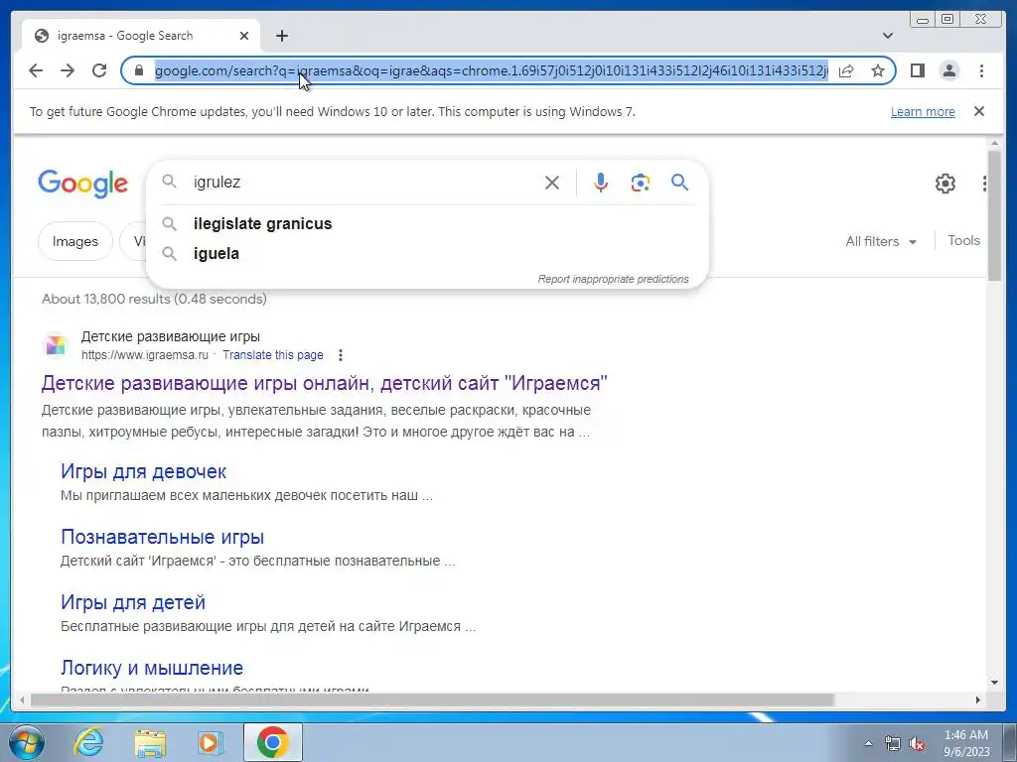Viewport: 1017px width, 762px height.
Task: Open a new tab with the plus button
Action: (281, 36)
